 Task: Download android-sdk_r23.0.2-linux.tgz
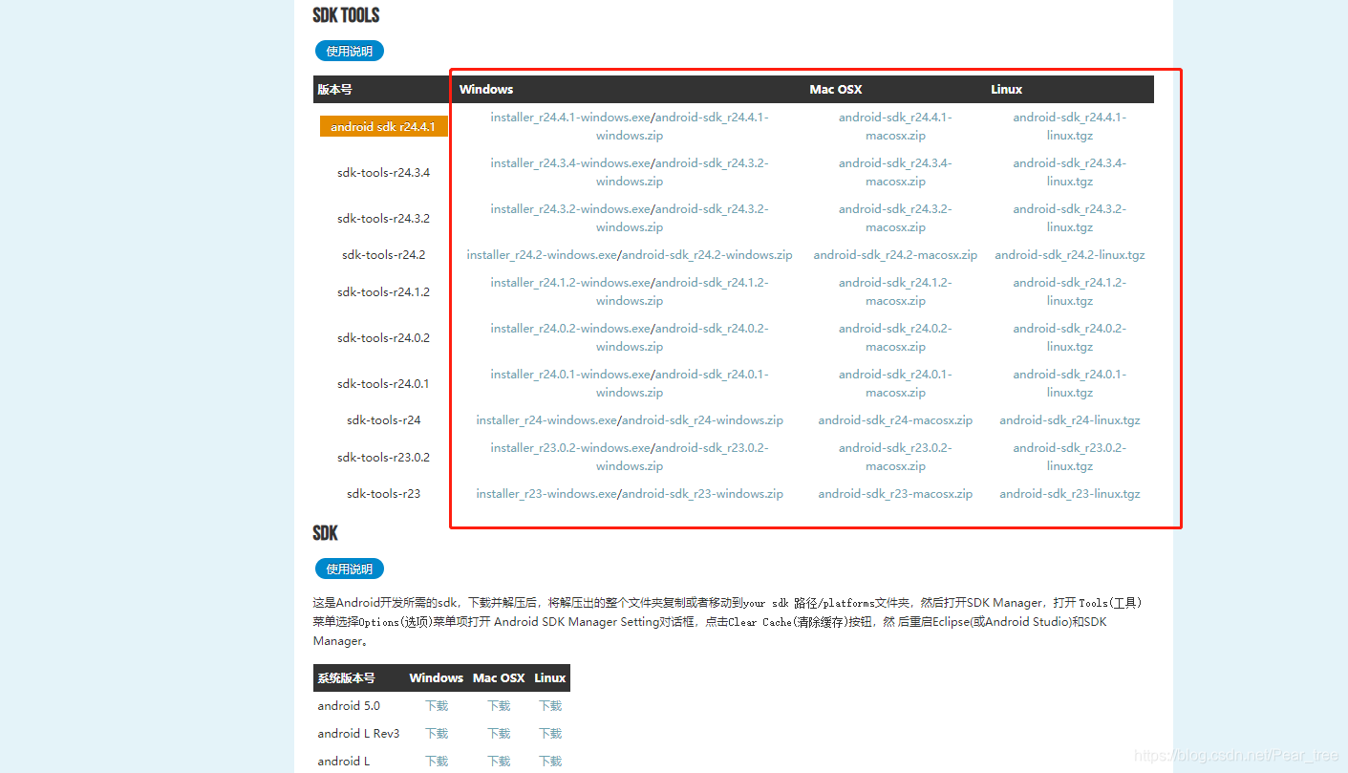(1070, 457)
